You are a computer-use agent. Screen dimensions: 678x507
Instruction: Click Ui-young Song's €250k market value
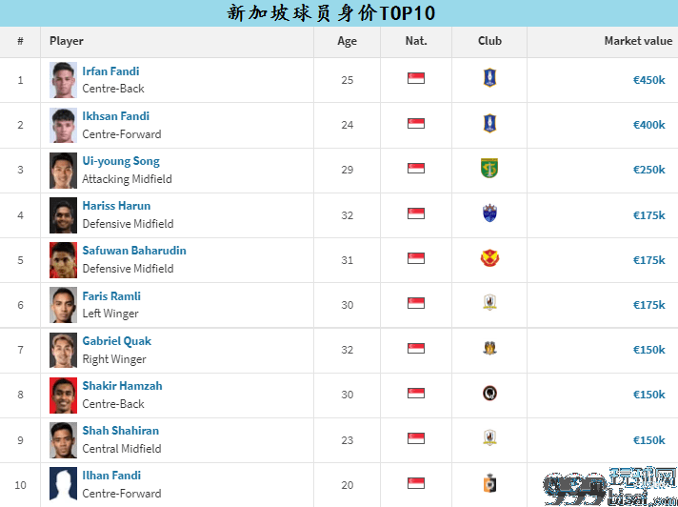coord(648,170)
